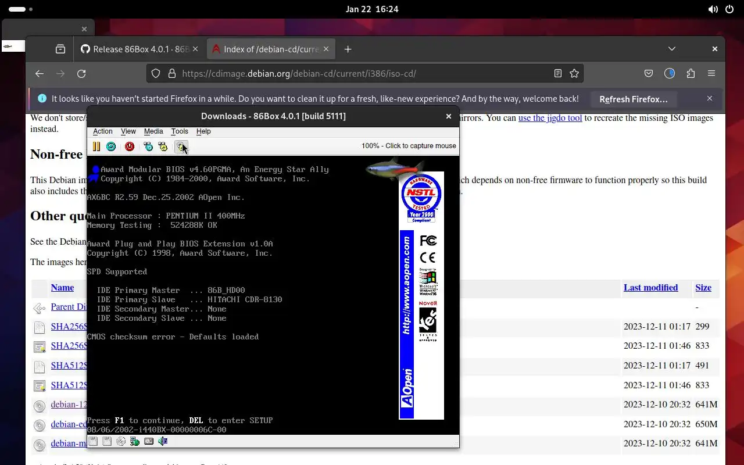Viewport: 744px width, 465px height.
Task: Toggle sound via the speaker icon in 86Box status bar
Action: (x=163, y=442)
